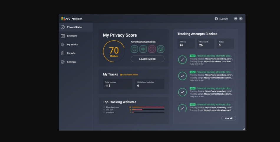The width and height of the screenshot is (280, 142).
Task: Click the pink cookie metric icon
Action: [x=152, y=49]
